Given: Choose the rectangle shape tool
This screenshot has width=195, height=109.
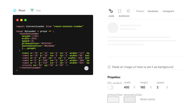Looking at the screenshot, I should click(120, 11).
